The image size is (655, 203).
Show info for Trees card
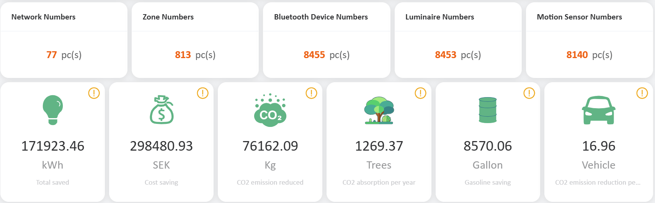coord(420,93)
